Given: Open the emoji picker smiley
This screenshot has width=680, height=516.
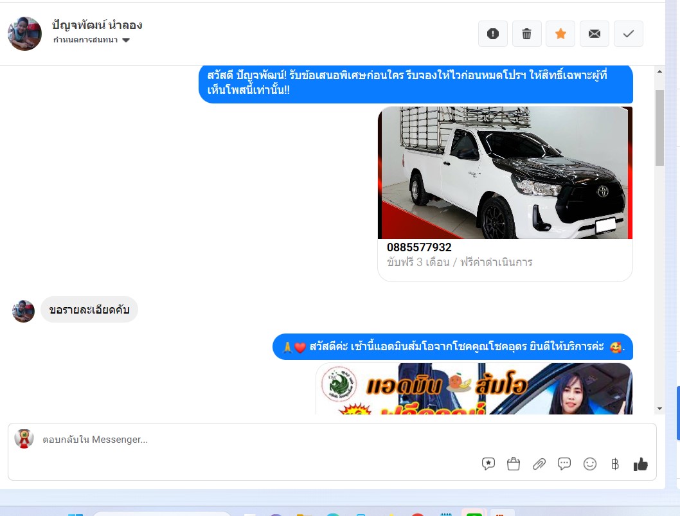Looking at the screenshot, I should 590,464.
